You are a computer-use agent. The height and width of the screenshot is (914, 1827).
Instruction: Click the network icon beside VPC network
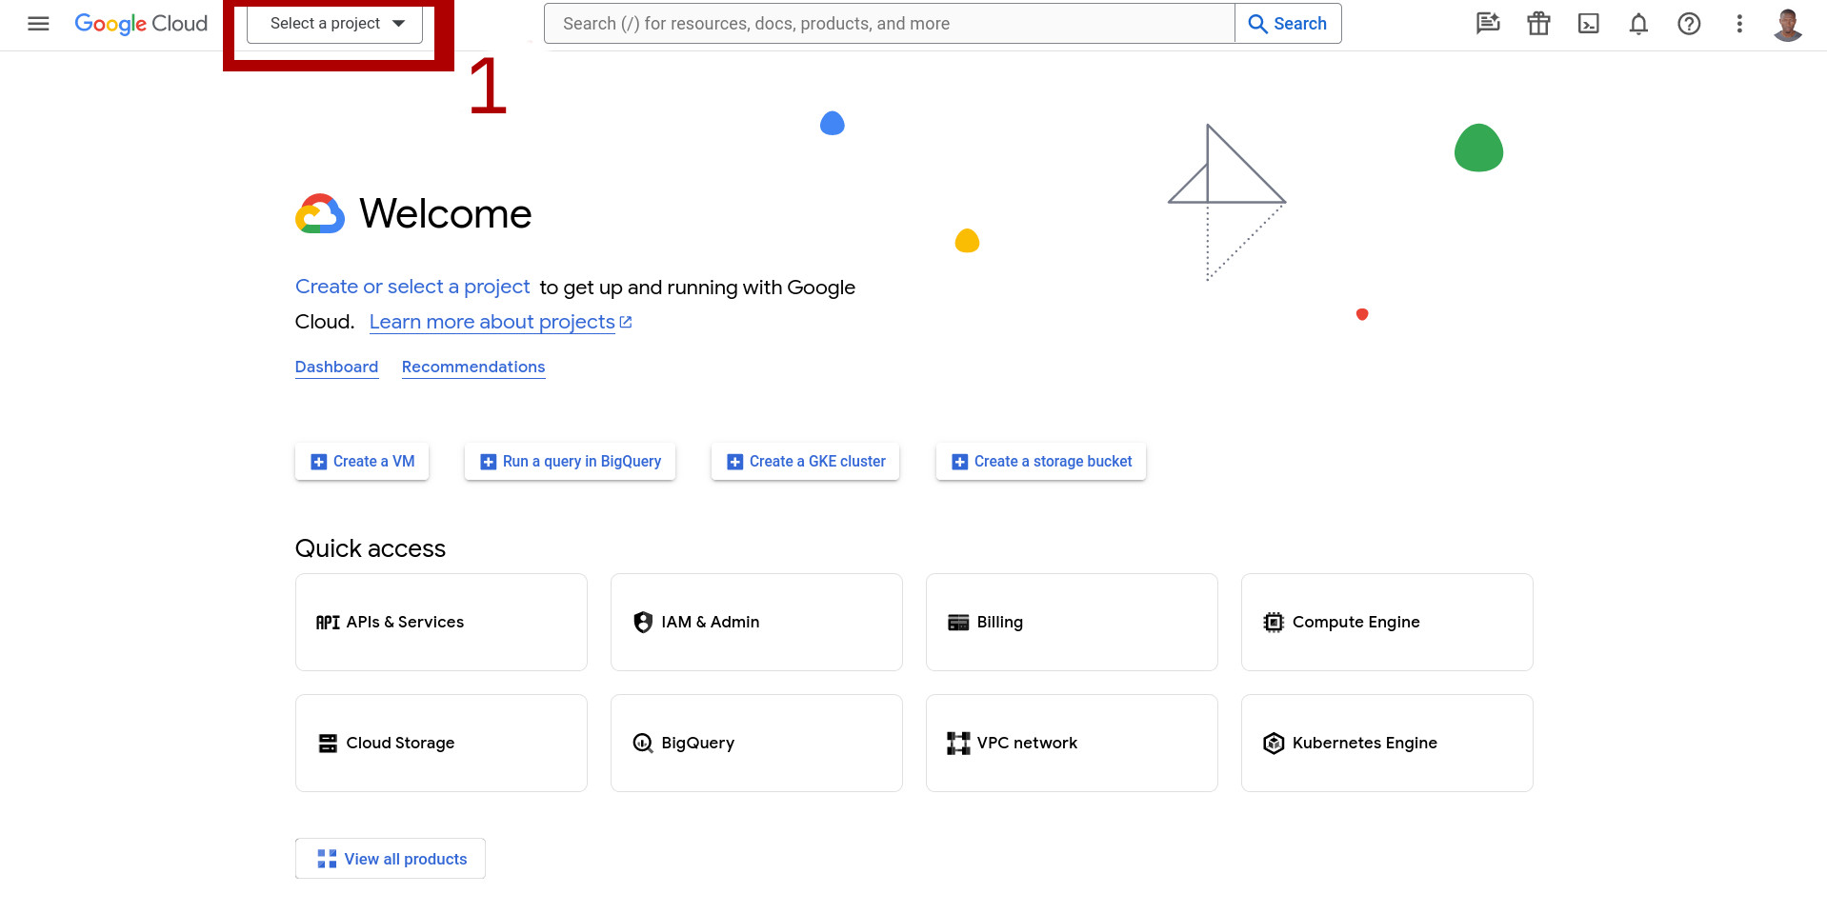958,744
